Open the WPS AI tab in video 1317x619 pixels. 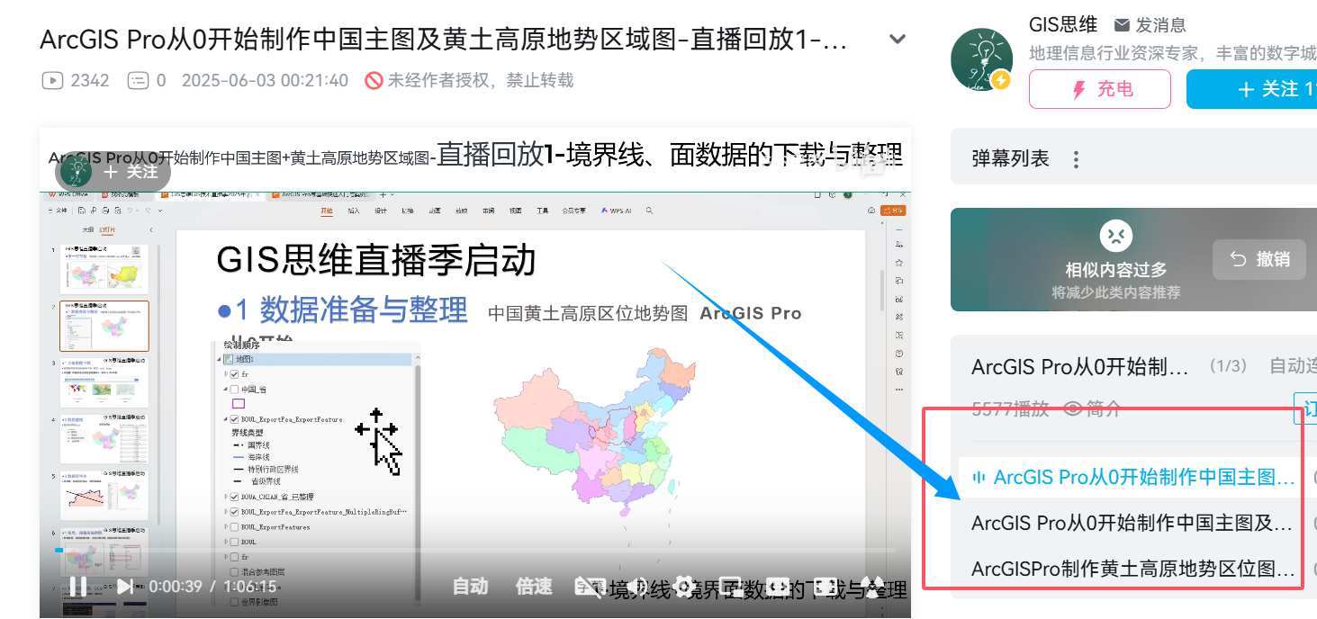(x=616, y=211)
